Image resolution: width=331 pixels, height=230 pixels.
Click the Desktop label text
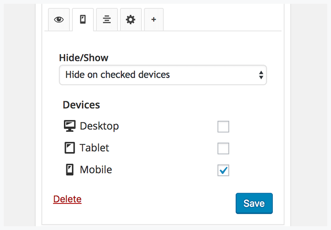tap(99, 126)
